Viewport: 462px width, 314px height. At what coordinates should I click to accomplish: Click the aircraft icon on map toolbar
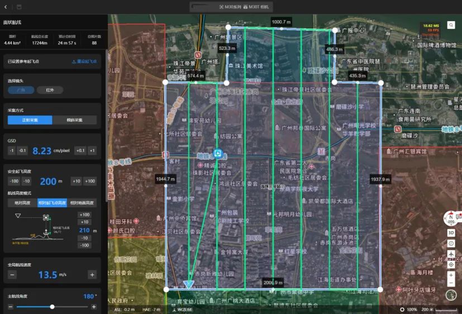[x=451, y=254]
